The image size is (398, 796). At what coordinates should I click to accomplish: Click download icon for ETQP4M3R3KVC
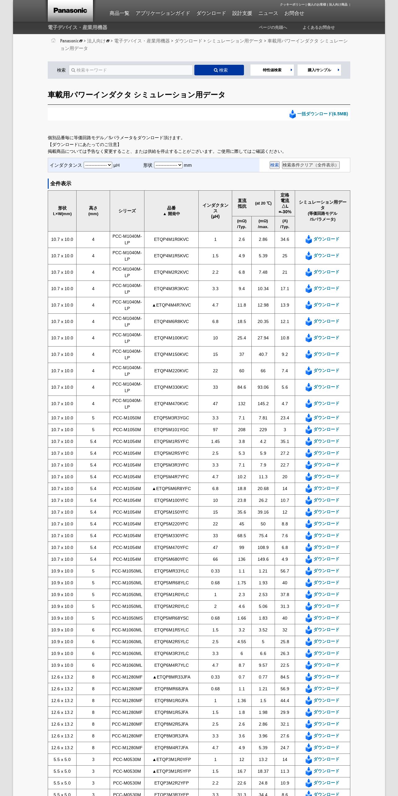click(x=308, y=289)
